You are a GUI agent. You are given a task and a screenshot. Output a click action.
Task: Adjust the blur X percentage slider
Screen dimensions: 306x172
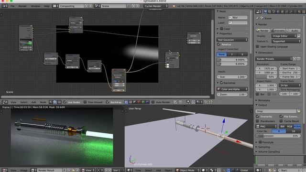(232, 60)
